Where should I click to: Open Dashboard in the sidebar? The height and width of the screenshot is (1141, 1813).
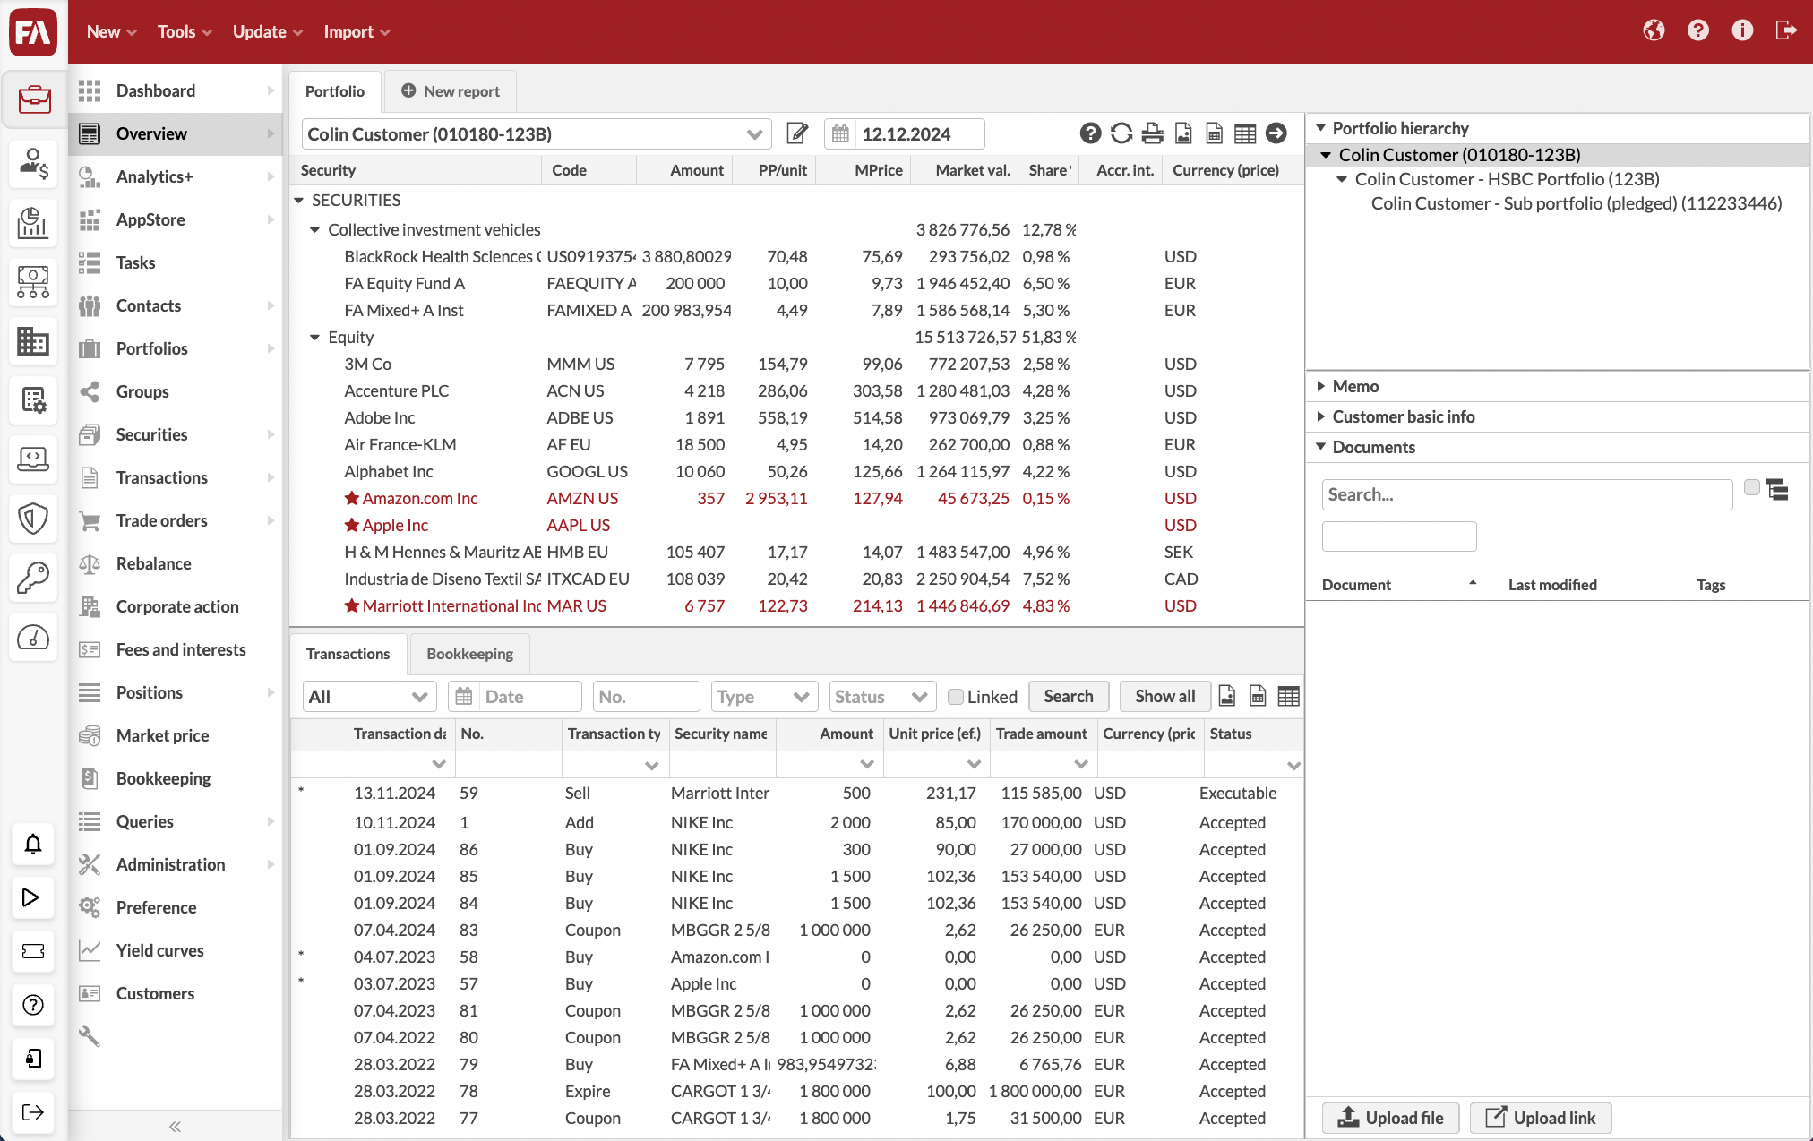pyautogui.click(x=176, y=90)
